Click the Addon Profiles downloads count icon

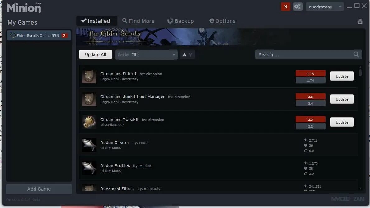click(305, 163)
